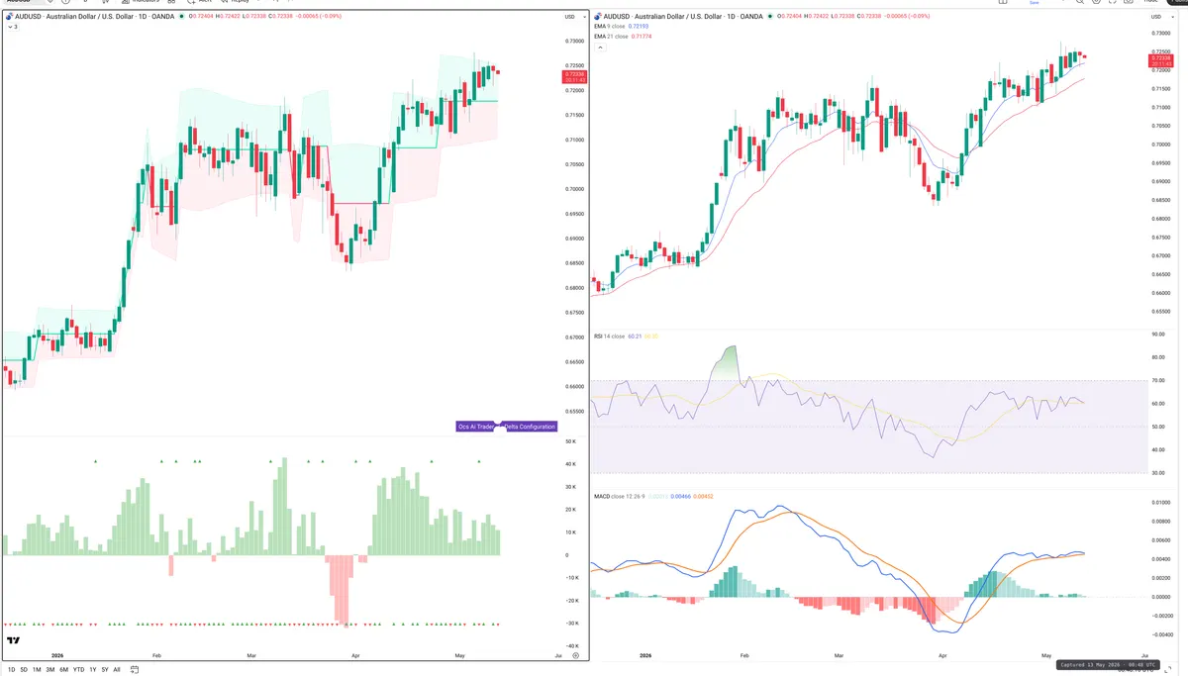Image resolution: width=1188 pixels, height=676 pixels.
Task: Click the Ocs AI Trader label
Action: (x=476, y=427)
